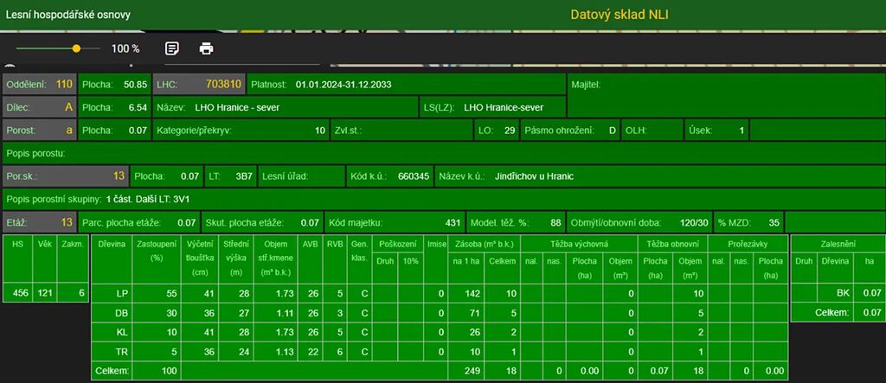Screen dimensions: 886x383
Task: Click the Datový sklad NLI title
Action: [x=620, y=15]
